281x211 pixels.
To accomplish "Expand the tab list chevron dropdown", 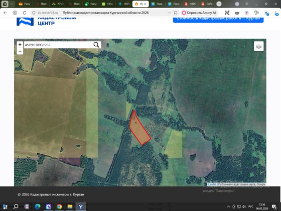I will pyautogui.click(x=12, y=4).
